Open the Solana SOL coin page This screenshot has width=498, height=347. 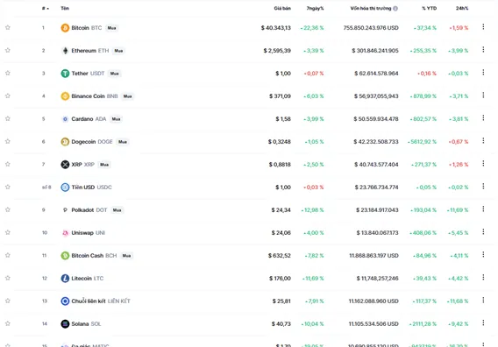coord(86,324)
